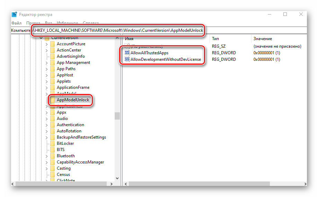Click the Registry Editor app icon in title bar

pos(14,15)
